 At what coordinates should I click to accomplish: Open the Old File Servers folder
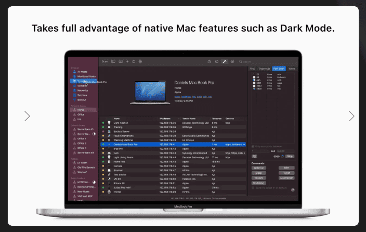point(84,167)
